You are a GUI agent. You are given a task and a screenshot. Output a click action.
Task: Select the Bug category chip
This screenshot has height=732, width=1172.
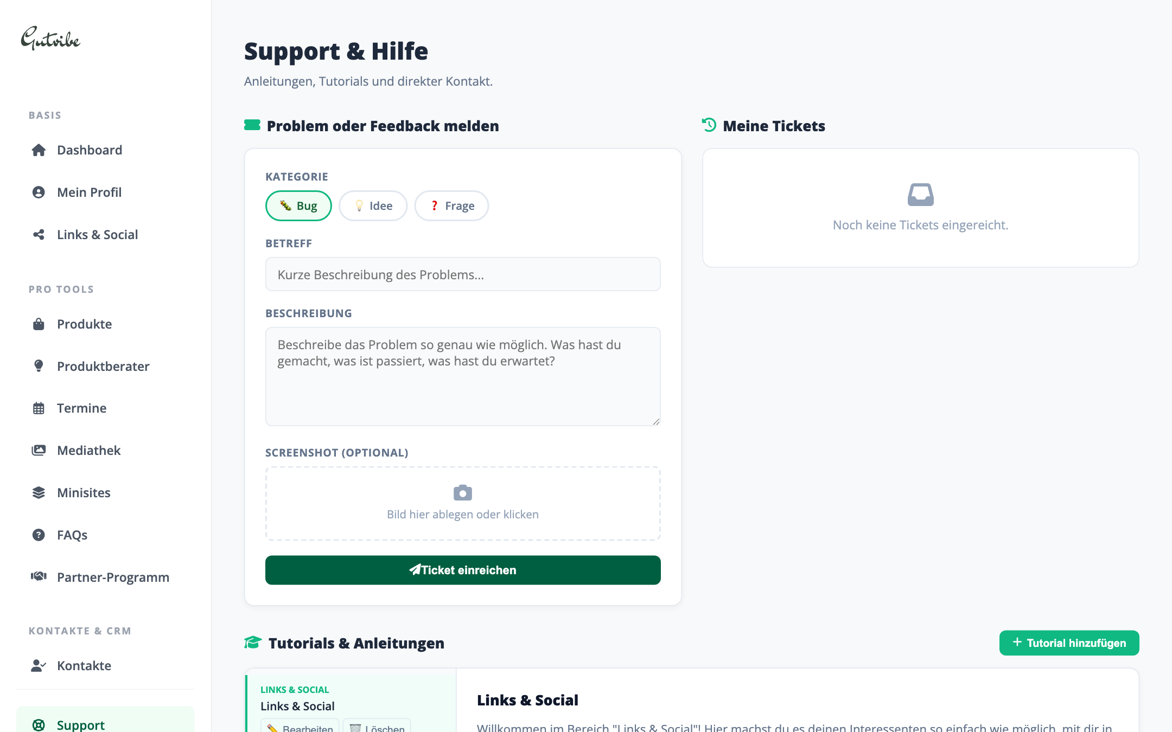click(298, 206)
